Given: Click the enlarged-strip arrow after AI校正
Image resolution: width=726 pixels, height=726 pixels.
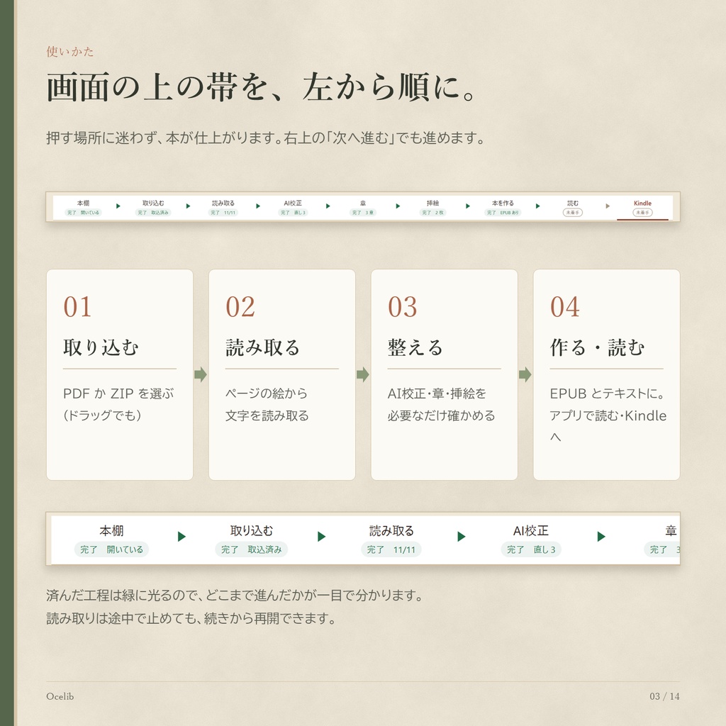Looking at the screenshot, I should click(x=601, y=537).
